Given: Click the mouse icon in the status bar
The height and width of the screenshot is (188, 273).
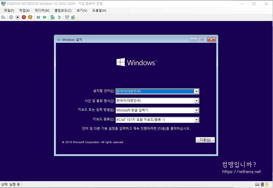Looking at the screenshot, I should tap(262, 184).
